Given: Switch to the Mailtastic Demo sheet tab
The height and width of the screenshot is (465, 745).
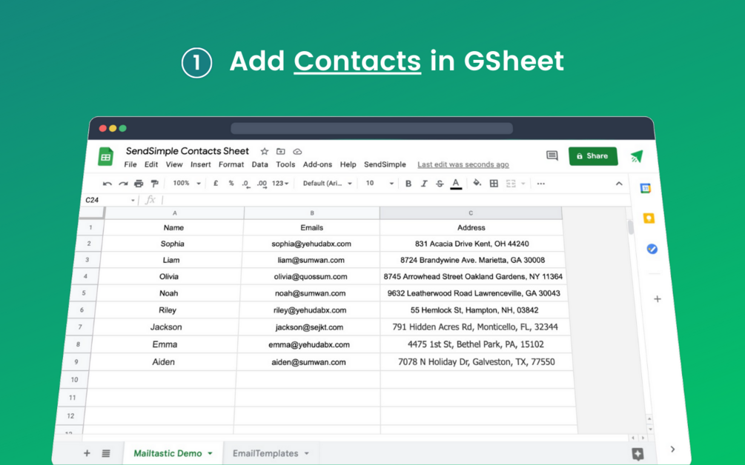Looking at the screenshot, I should (168, 453).
